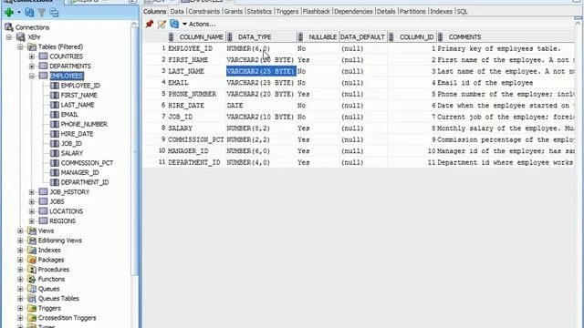Image resolution: width=584 pixels, height=328 pixels.
Task: Click the EMPLOYEE_ID column icon in tree
Action: [x=55, y=85]
